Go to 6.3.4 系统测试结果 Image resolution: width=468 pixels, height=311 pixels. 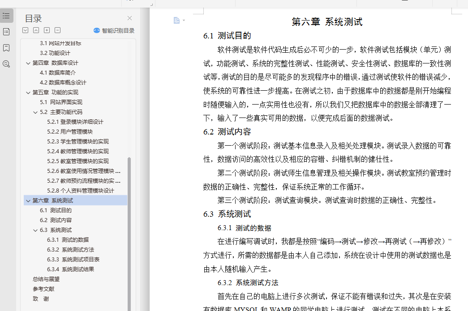coord(70,269)
